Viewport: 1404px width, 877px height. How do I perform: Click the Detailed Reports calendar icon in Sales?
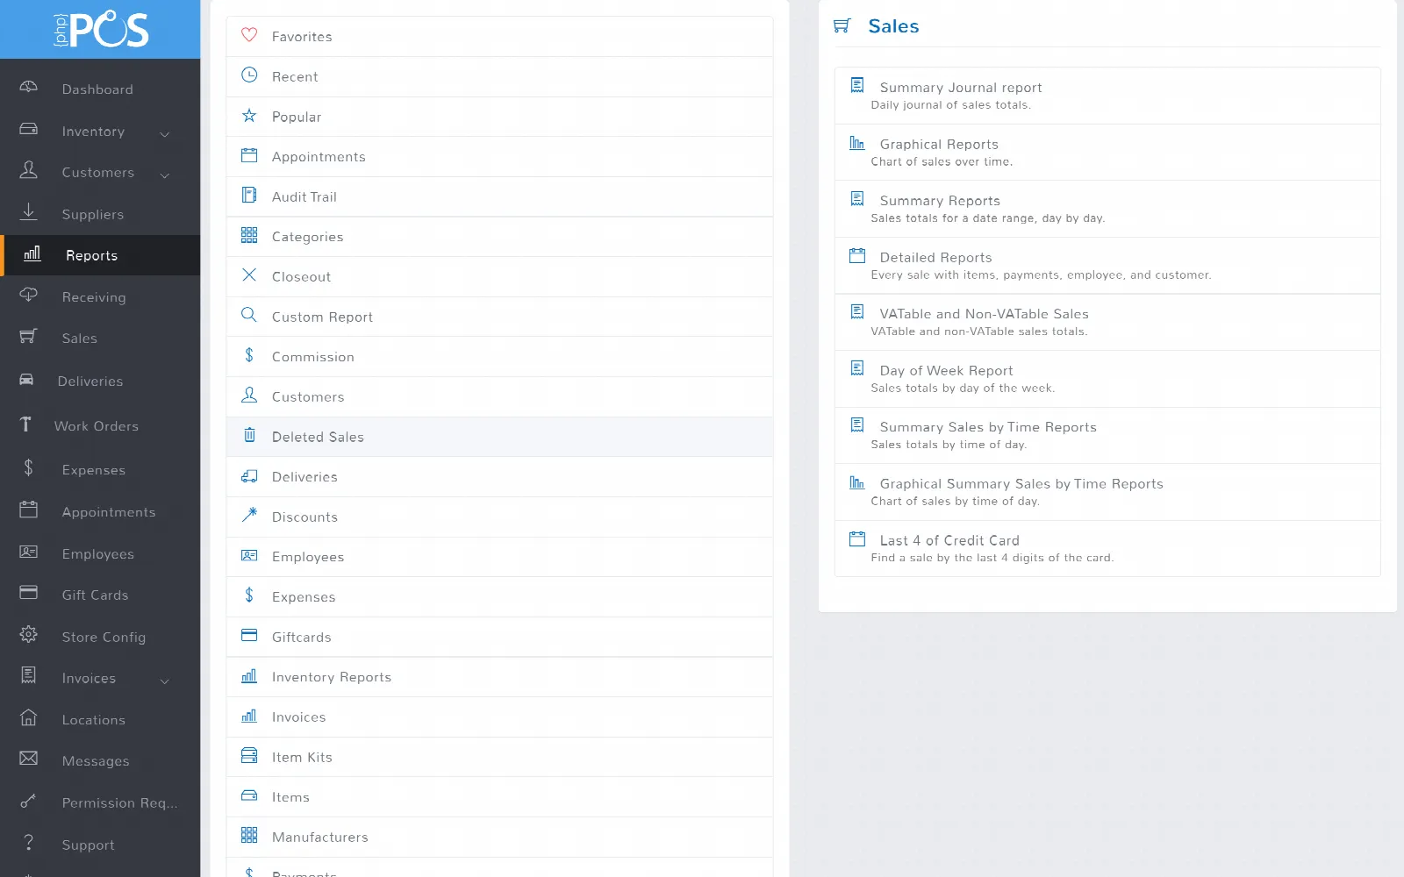point(857,256)
